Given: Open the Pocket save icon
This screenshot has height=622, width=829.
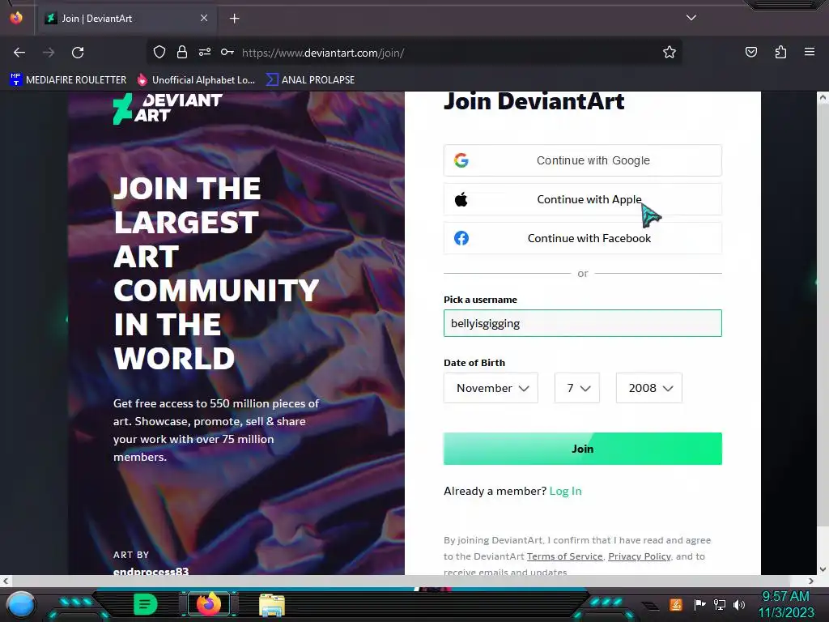Looking at the screenshot, I should coord(750,53).
